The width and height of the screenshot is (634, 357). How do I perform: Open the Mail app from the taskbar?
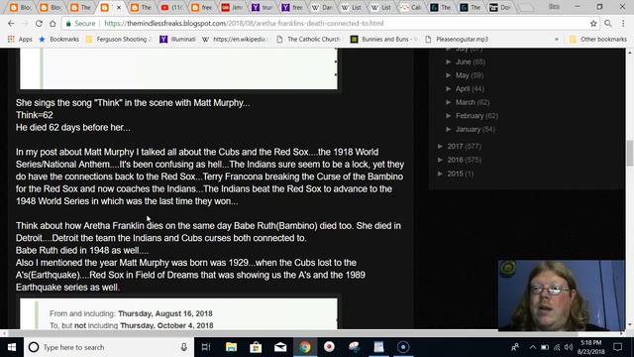[x=280, y=347]
